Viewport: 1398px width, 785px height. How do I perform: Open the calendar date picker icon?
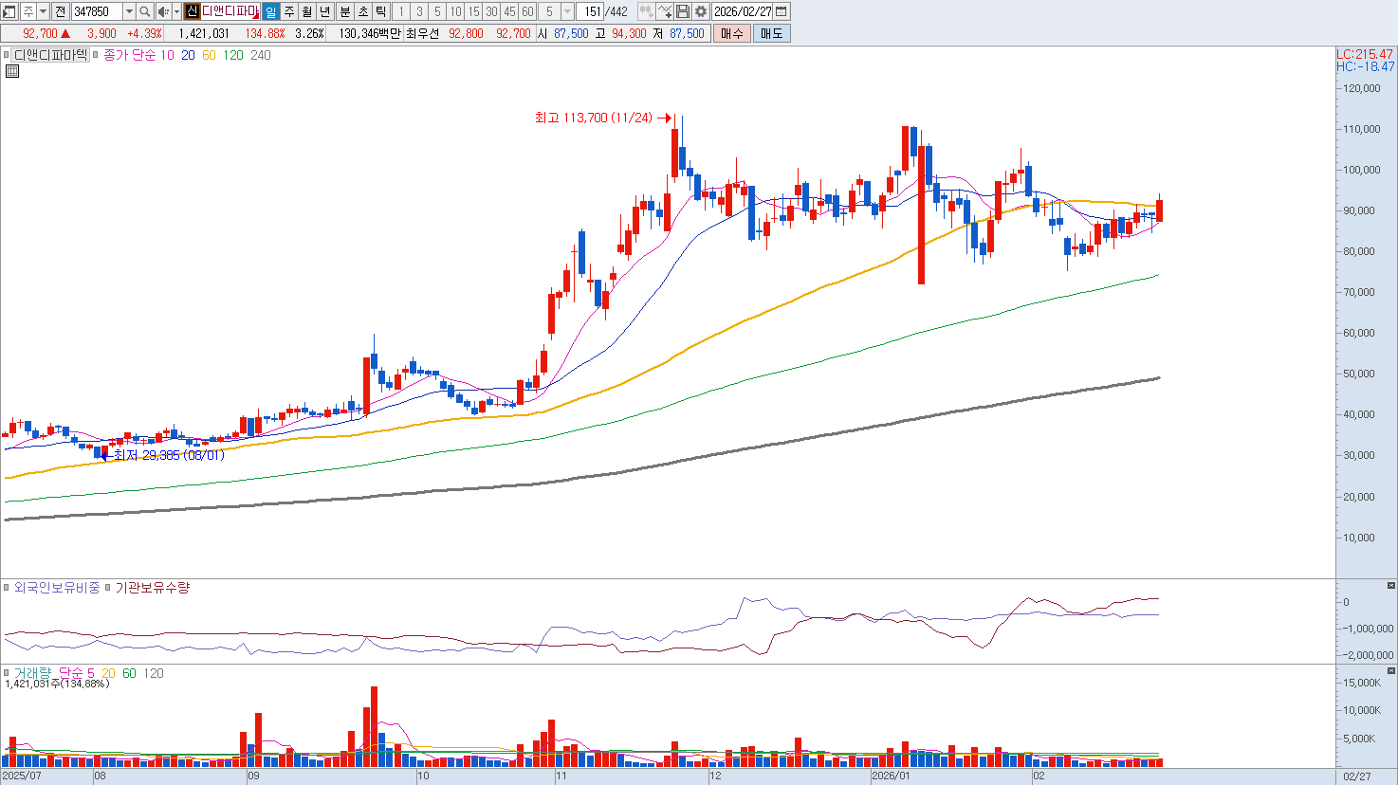[782, 11]
